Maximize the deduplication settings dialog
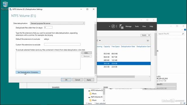 [x=87, y=9]
